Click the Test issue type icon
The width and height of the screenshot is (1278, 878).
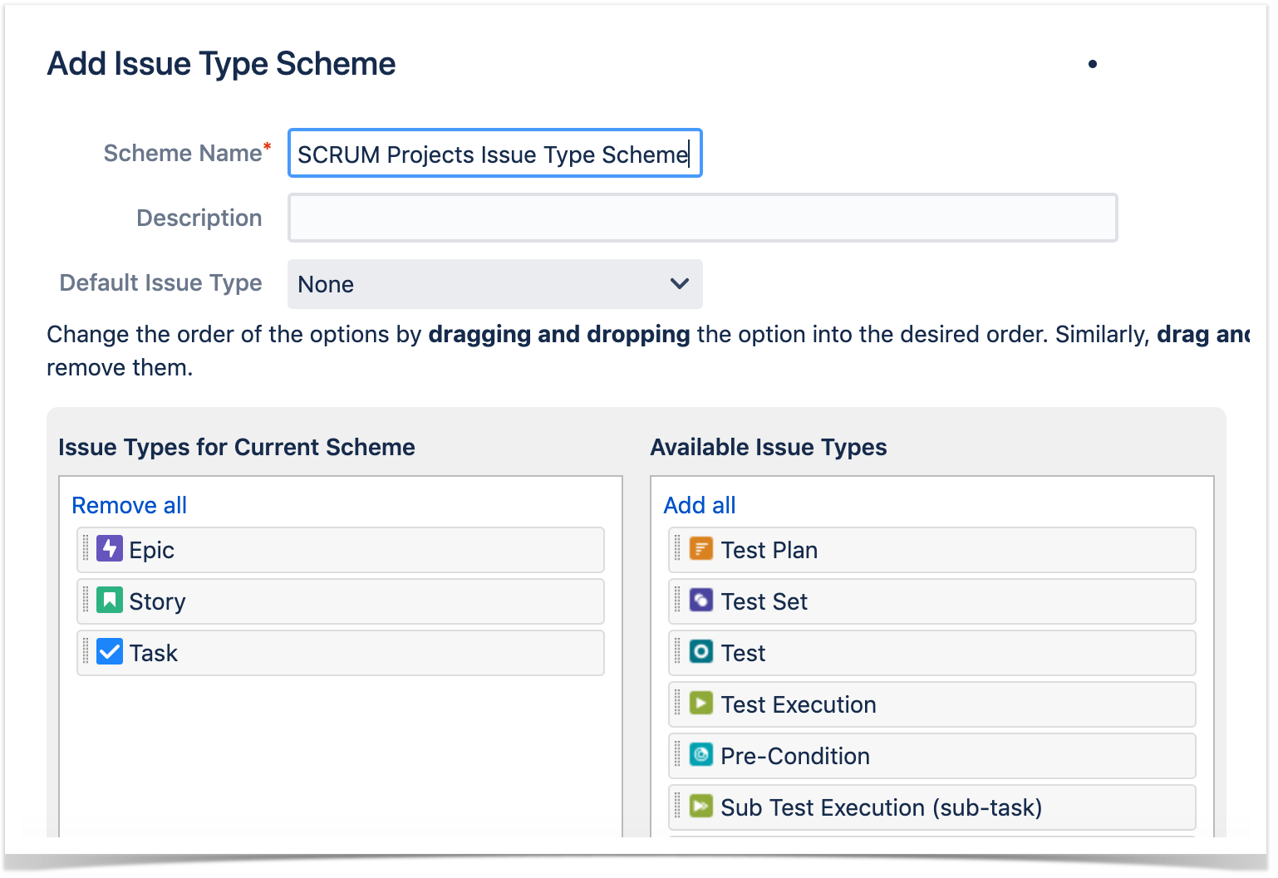tap(701, 652)
